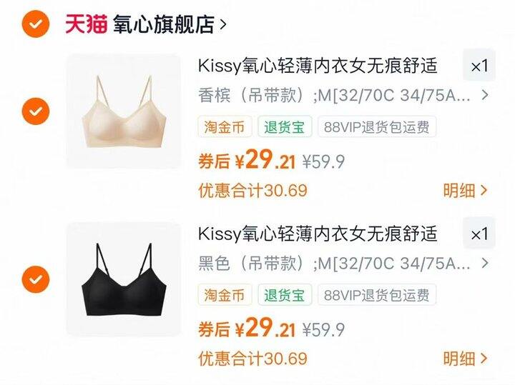Tap the 券后 ¥29.21 price on the black item
Image resolution: width=515 pixels, height=385 pixels.
pyautogui.click(x=246, y=327)
